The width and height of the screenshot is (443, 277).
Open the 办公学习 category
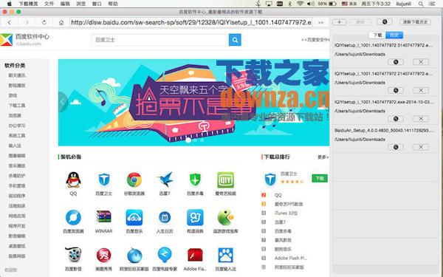17,126
